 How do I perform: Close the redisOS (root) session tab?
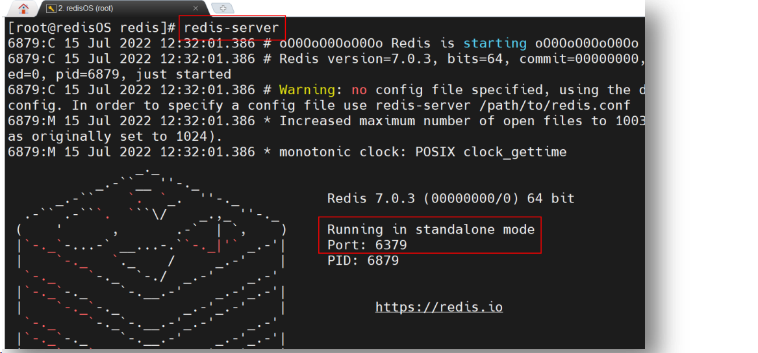[196, 8]
